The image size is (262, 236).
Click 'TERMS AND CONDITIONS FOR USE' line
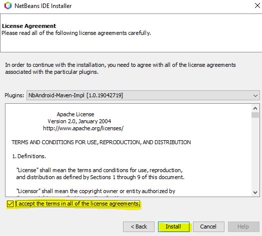tap(101, 142)
